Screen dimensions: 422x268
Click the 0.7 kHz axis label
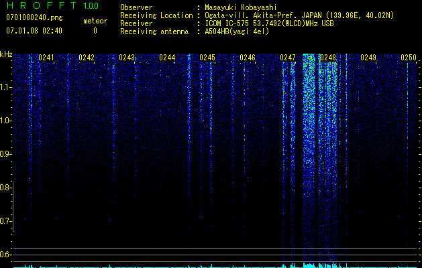(5, 221)
